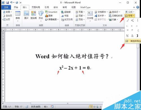Open the 页脚 footer dropdown
This screenshot has width=141, height=110.
(x=80, y=16)
